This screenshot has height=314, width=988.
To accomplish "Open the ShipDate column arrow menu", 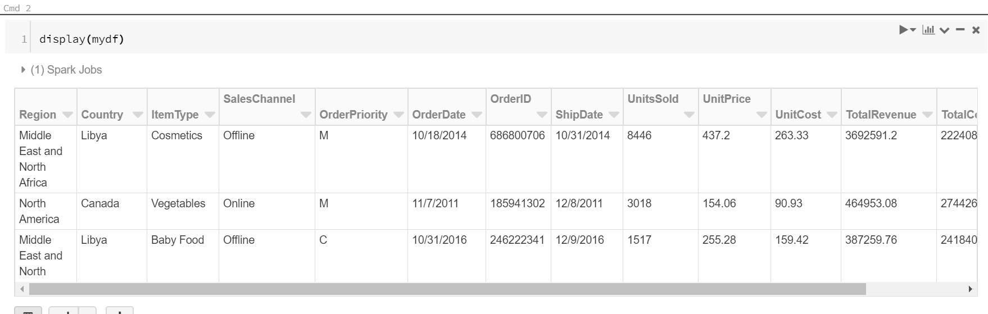I will coord(614,115).
